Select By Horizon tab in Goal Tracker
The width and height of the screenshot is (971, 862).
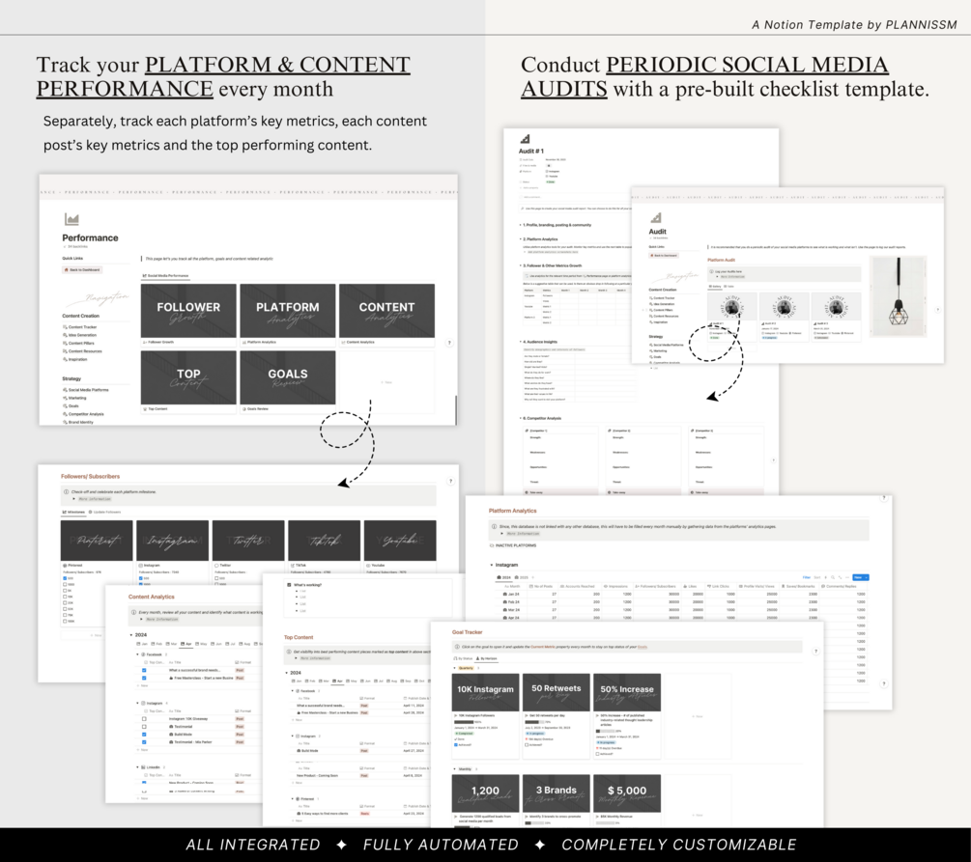click(487, 658)
